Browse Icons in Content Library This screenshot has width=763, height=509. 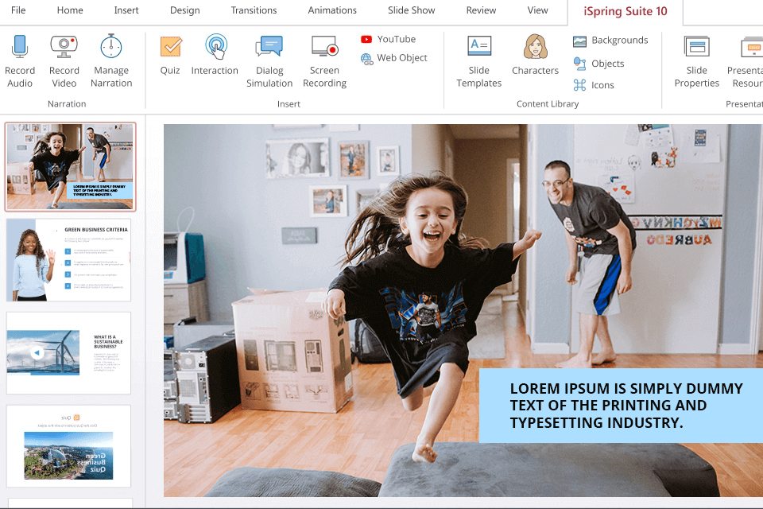pyautogui.click(x=594, y=85)
